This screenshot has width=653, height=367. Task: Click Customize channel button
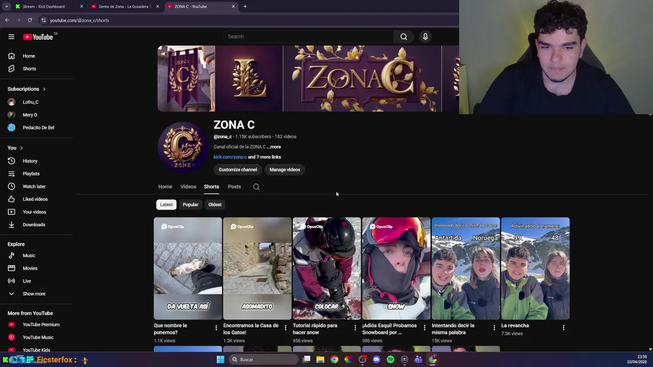238,170
